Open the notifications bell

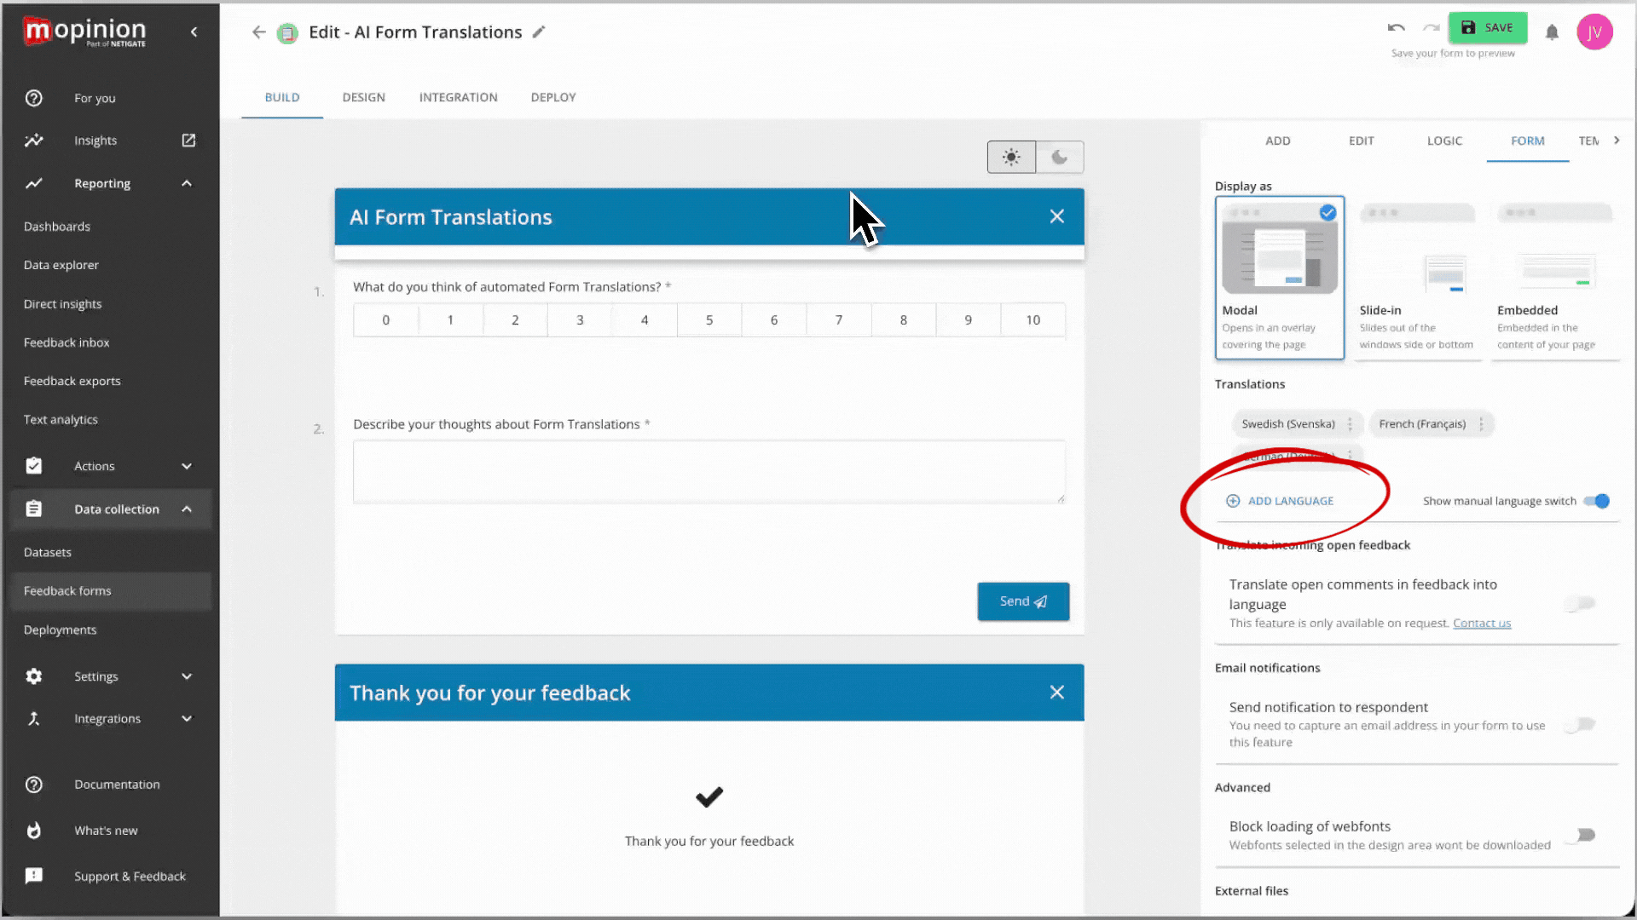(1552, 32)
